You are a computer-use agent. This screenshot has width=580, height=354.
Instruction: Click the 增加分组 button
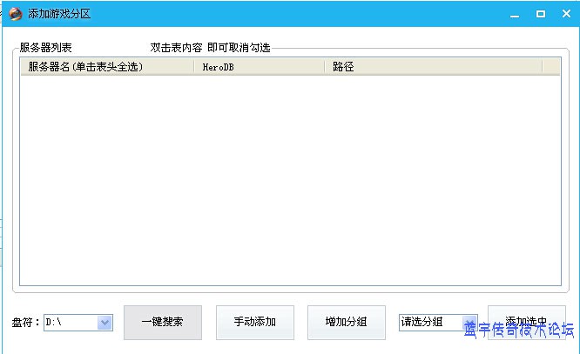coord(347,322)
